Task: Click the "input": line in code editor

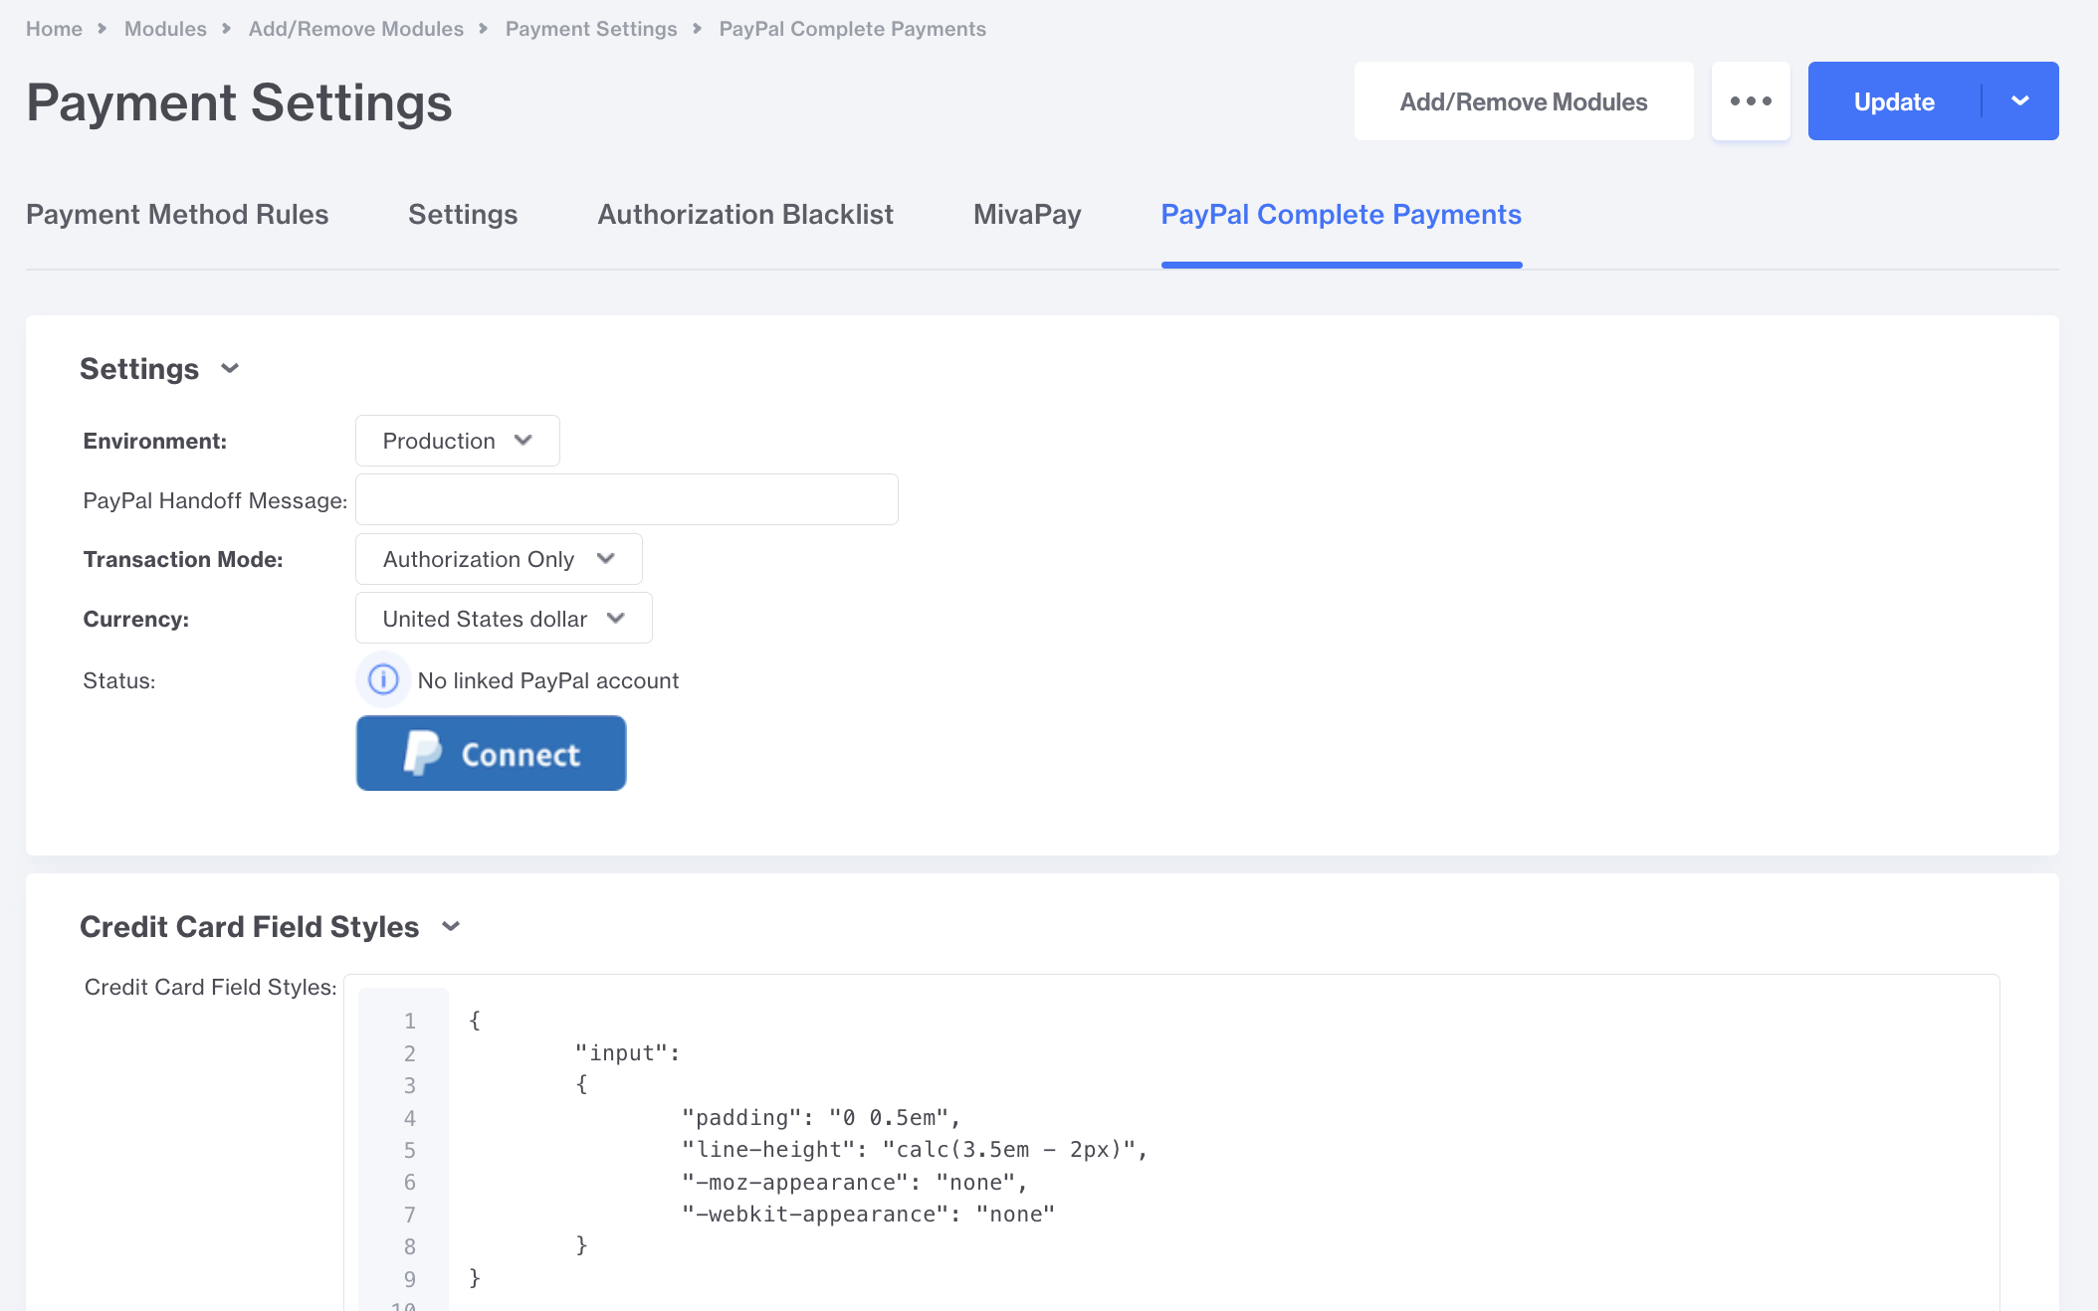Action: (x=628, y=1053)
